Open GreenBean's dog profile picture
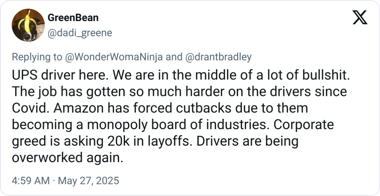This screenshot has height=196, width=380. [27, 26]
